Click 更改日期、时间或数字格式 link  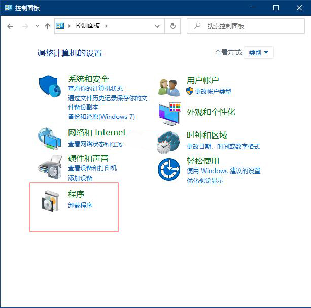(x=223, y=146)
